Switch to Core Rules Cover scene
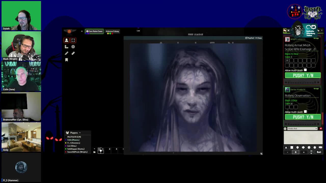Screen dimensions: 326x183 [x=94, y=31]
